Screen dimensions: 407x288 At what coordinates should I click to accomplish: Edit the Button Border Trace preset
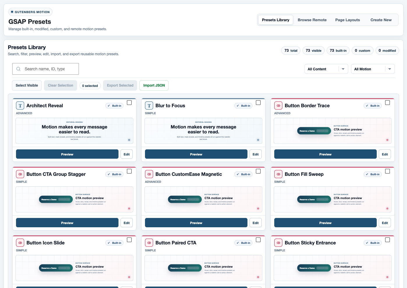coord(385,154)
